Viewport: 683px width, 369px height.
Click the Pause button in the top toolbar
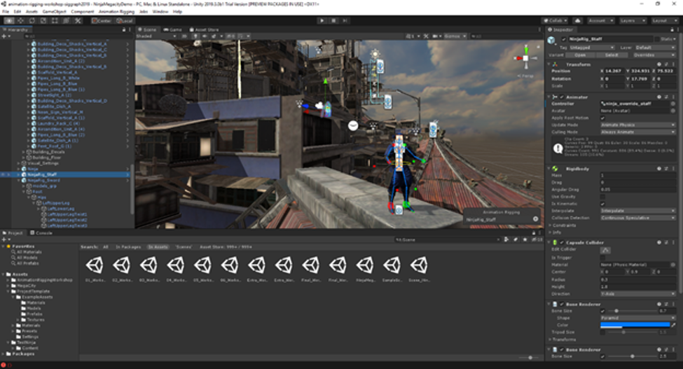(333, 21)
